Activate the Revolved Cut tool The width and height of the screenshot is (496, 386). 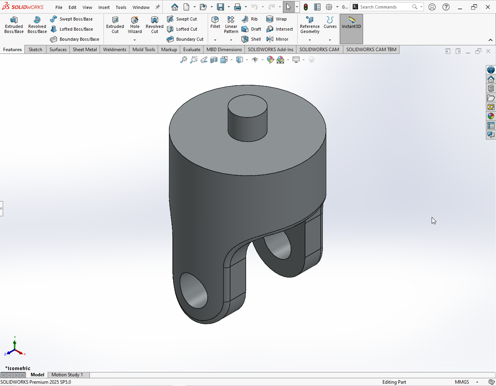(x=154, y=25)
